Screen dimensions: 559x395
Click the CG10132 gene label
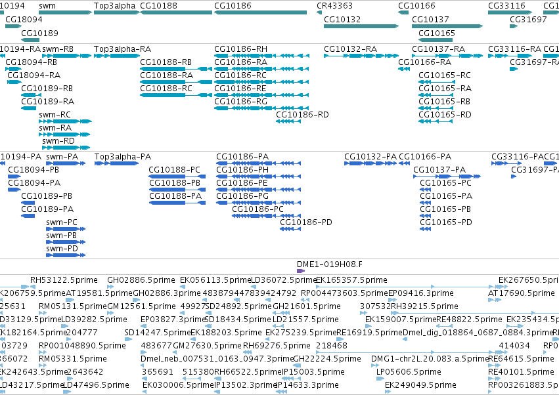(342, 19)
